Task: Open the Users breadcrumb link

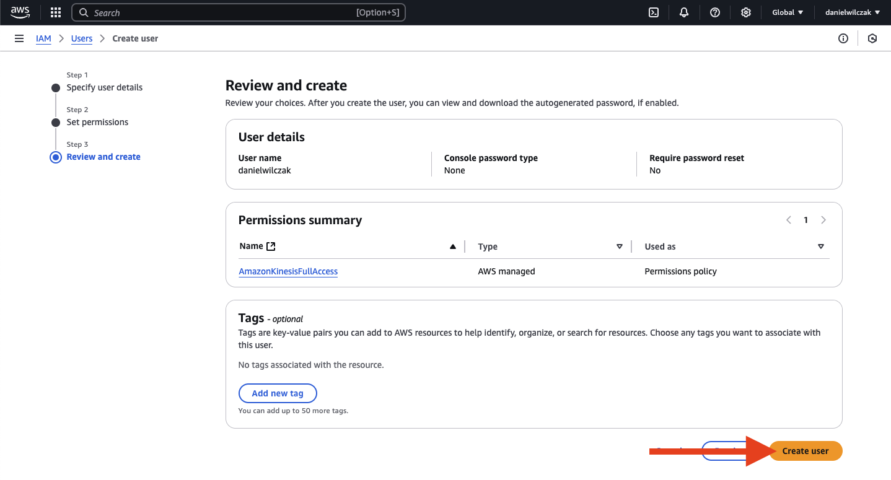Action: tap(82, 38)
